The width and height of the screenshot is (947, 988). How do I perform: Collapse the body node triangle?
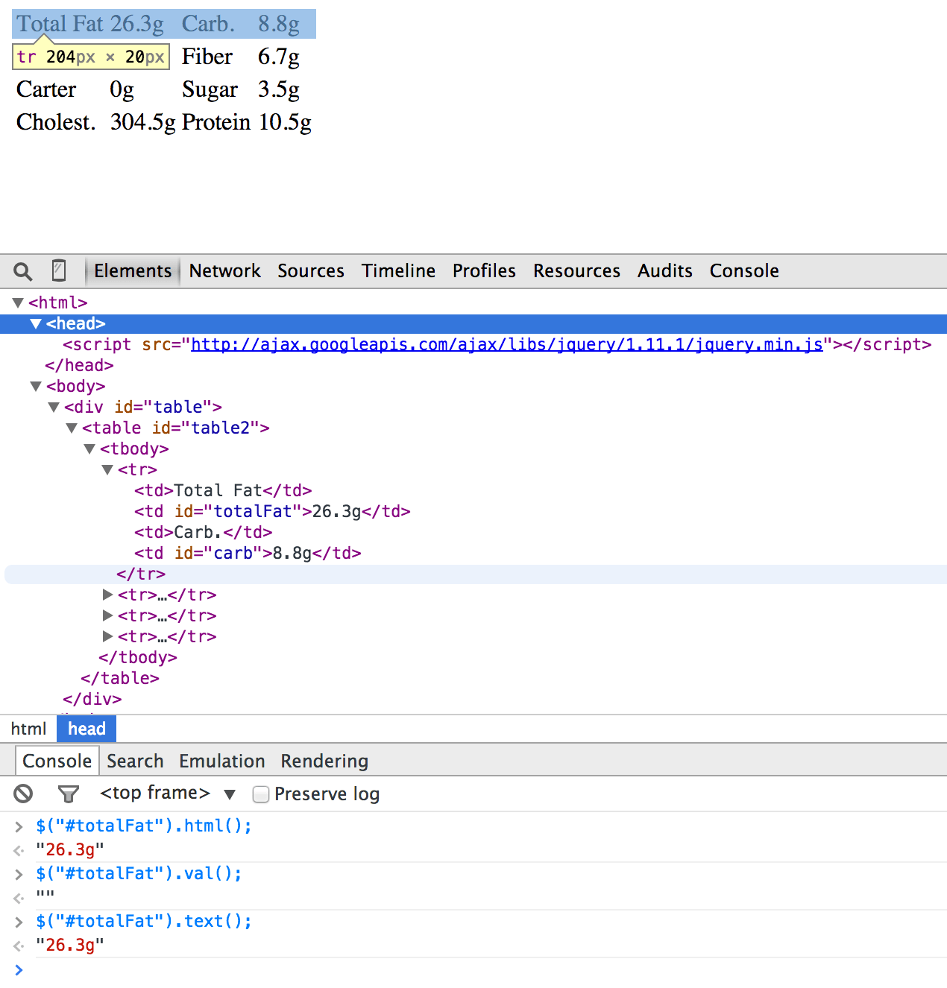(x=36, y=386)
